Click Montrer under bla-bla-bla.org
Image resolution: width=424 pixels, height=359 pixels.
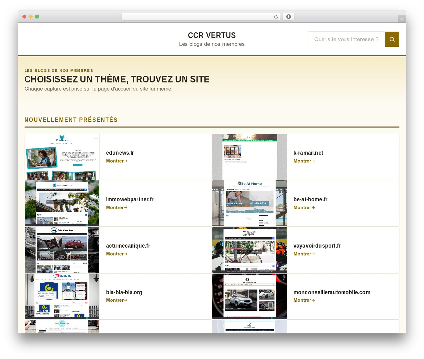click(x=117, y=300)
